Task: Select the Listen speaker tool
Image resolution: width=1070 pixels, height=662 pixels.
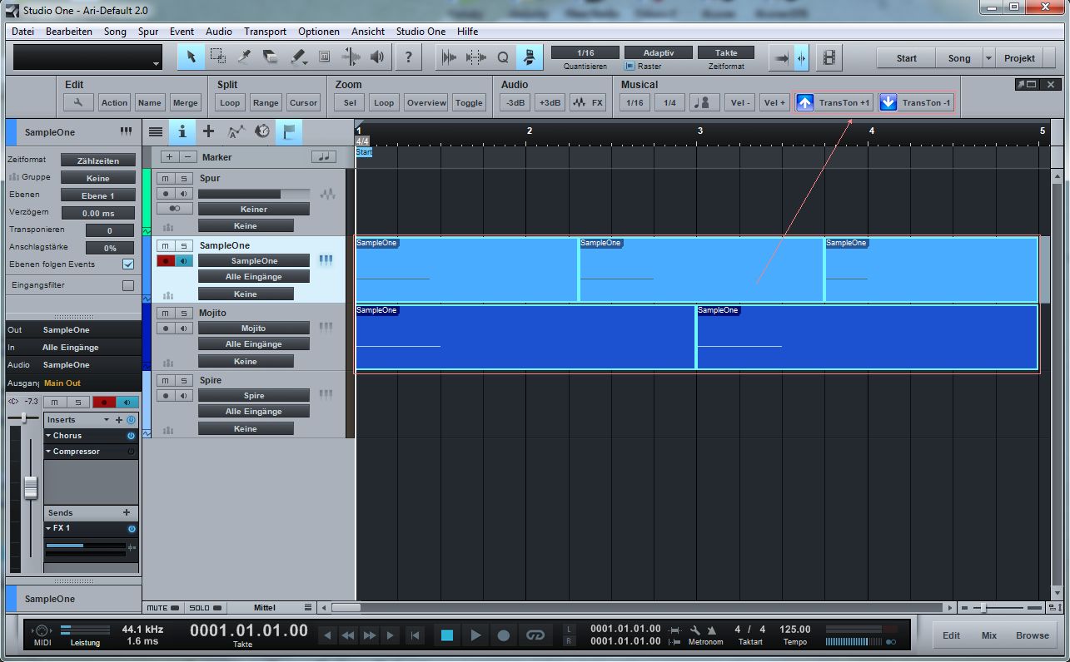Action: (x=378, y=57)
